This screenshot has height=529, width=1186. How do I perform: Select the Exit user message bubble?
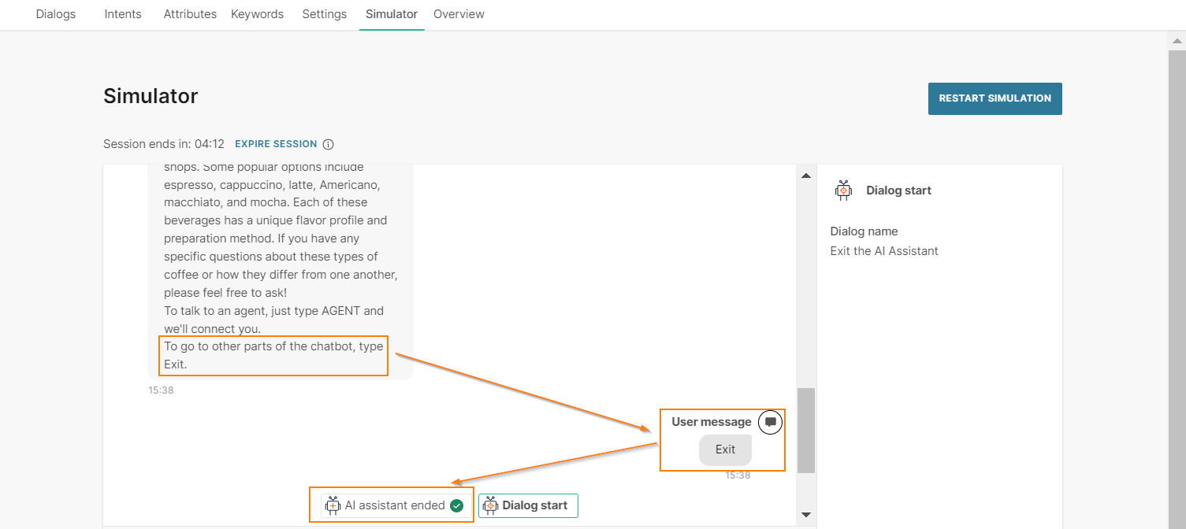click(725, 449)
